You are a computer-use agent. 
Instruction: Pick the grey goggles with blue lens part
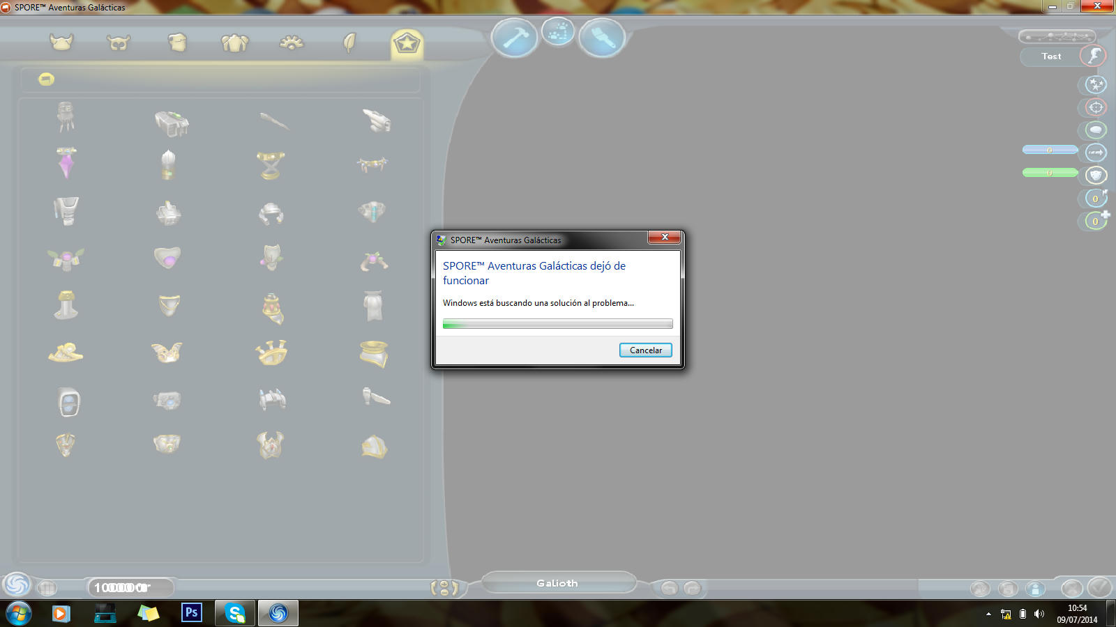click(x=167, y=401)
